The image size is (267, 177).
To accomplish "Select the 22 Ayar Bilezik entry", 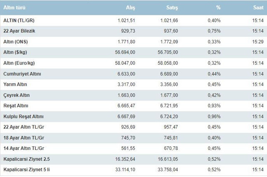I will point(20,31).
